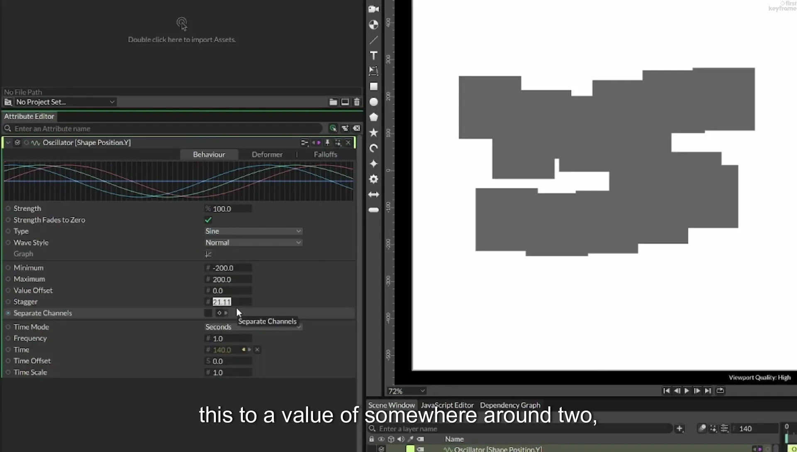This screenshot has height=452, width=797.
Task: Collapse the Oscillator attribute section
Action: (x=8, y=142)
